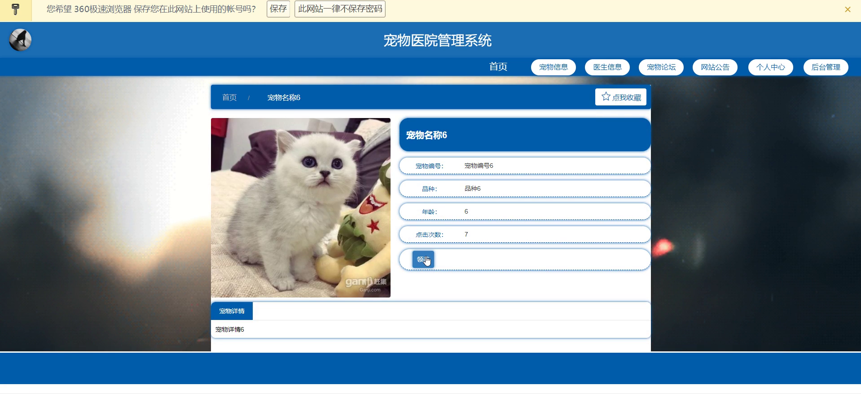
Task: Click the 宠物名称6 breadcrumb item
Action: click(284, 97)
